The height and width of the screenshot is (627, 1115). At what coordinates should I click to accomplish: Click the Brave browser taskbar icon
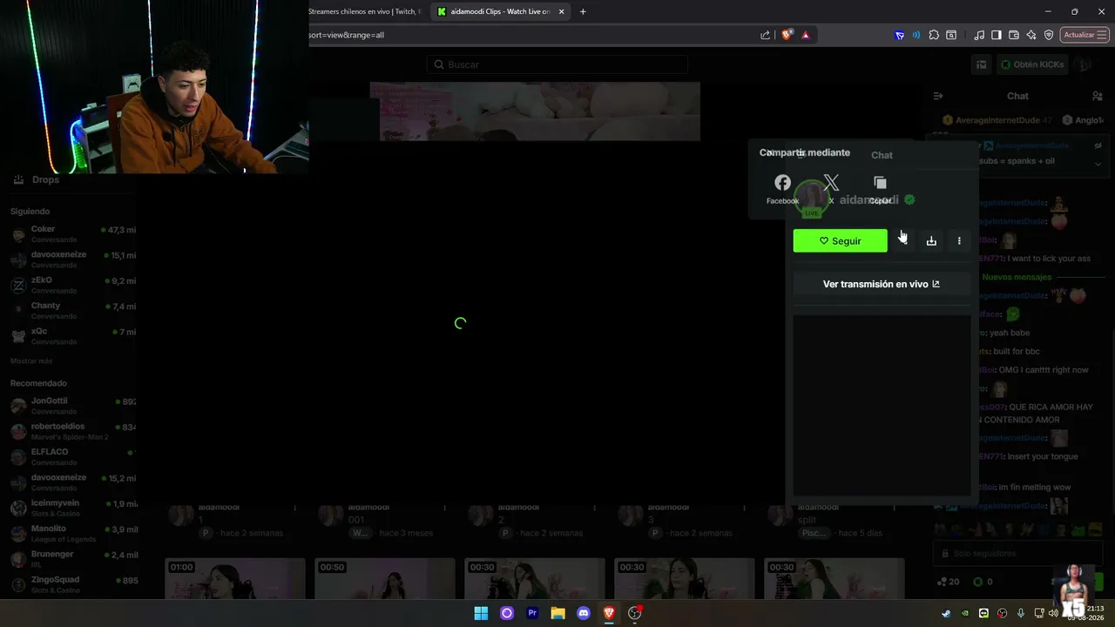point(609,613)
